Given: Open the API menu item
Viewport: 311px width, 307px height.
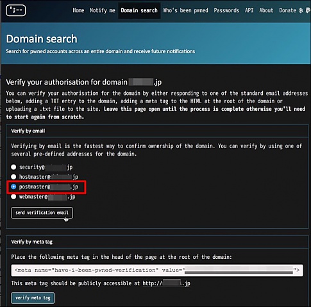Looking at the screenshot, I should [249, 10].
